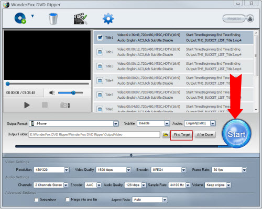This screenshot has height=209, width=262.
Task: Open the Volume Keep original dropdown
Action: [x=218, y=185]
